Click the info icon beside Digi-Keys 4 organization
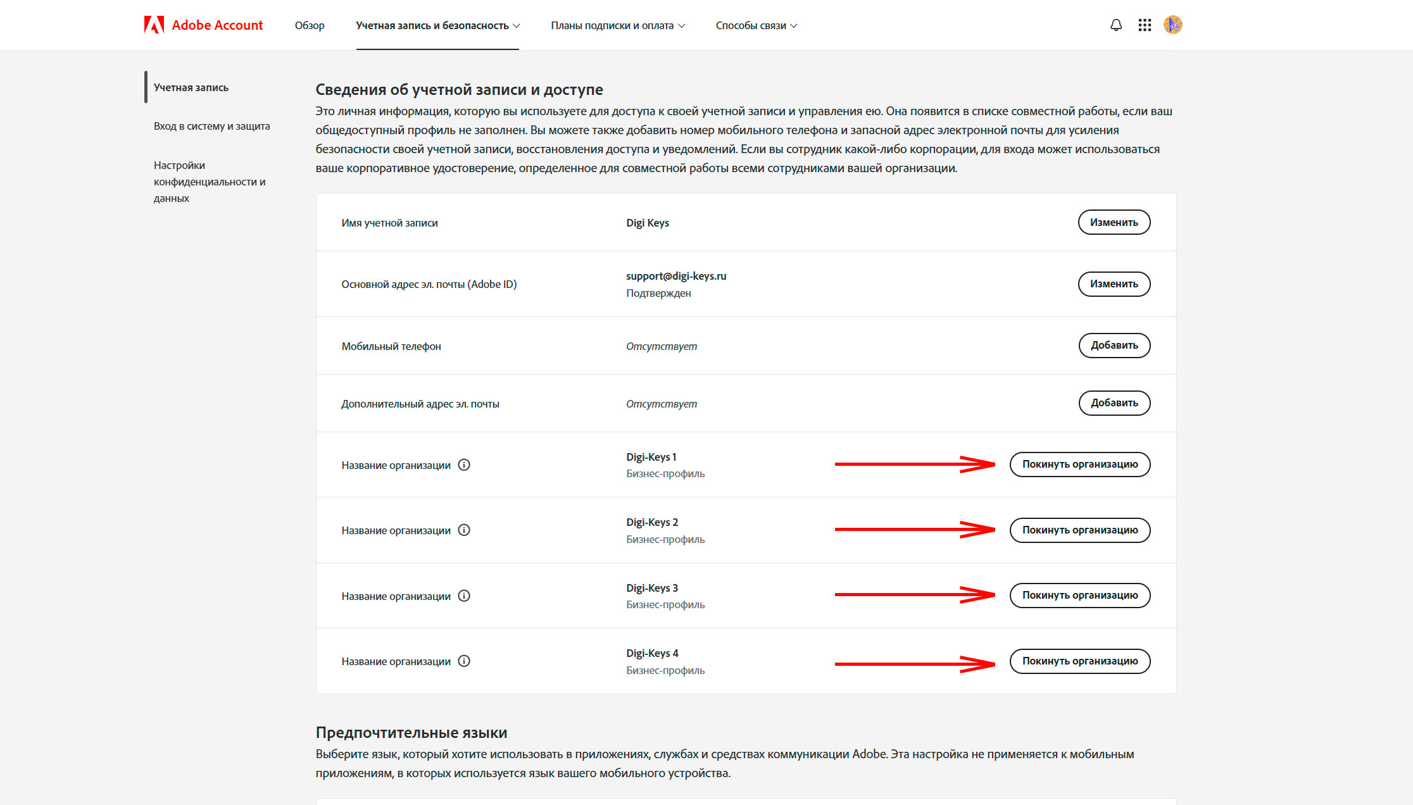1413x805 pixels. [465, 661]
